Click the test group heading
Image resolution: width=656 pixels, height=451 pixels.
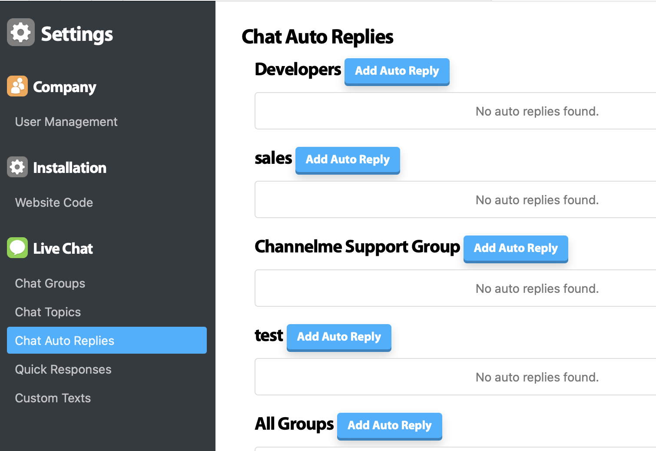pyautogui.click(x=269, y=335)
